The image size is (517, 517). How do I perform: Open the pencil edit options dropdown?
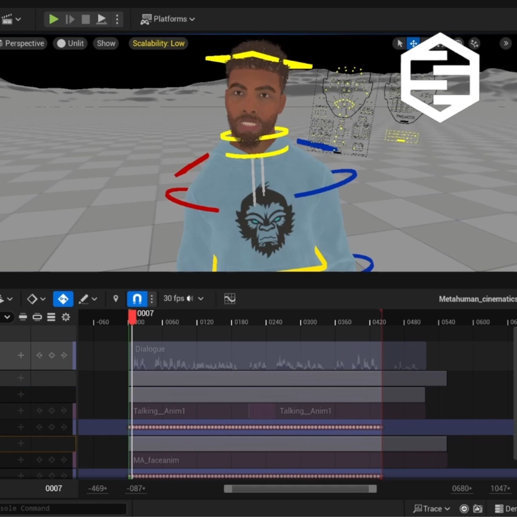(88, 299)
